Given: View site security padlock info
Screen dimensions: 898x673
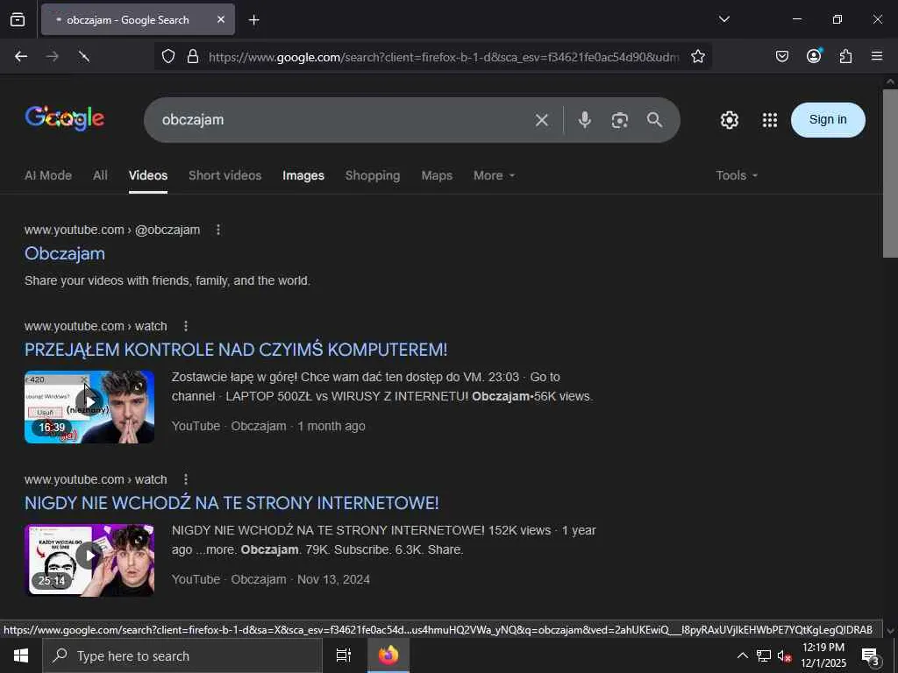Looking at the screenshot, I should (193, 56).
